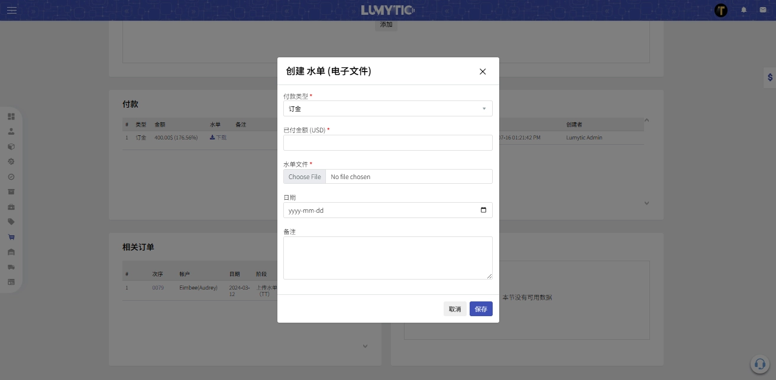Screen dimensions: 776x380
Task: Click the headset support icon
Action: click(759, 364)
